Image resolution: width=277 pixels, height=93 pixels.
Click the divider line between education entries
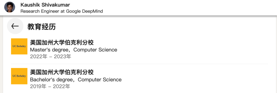[x=140, y=64]
